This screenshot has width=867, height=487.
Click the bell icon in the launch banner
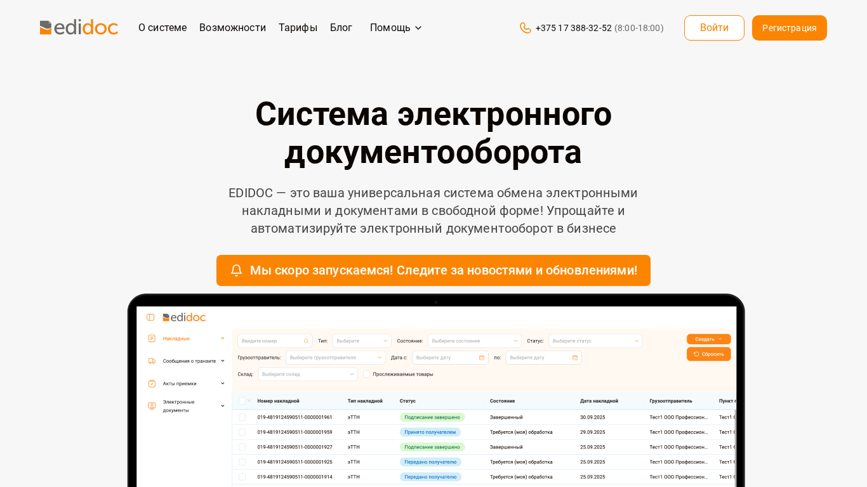pyautogui.click(x=237, y=271)
